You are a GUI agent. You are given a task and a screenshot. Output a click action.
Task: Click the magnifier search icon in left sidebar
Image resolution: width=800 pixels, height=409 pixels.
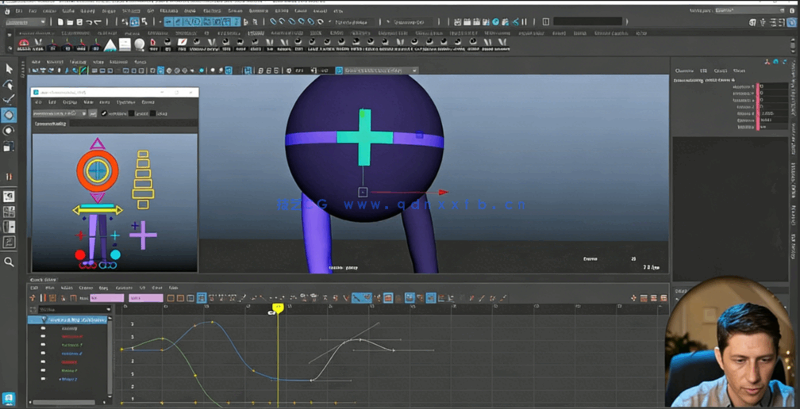tap(9, 262)
